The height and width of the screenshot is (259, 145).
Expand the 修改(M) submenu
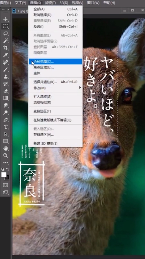coord(55,88)
